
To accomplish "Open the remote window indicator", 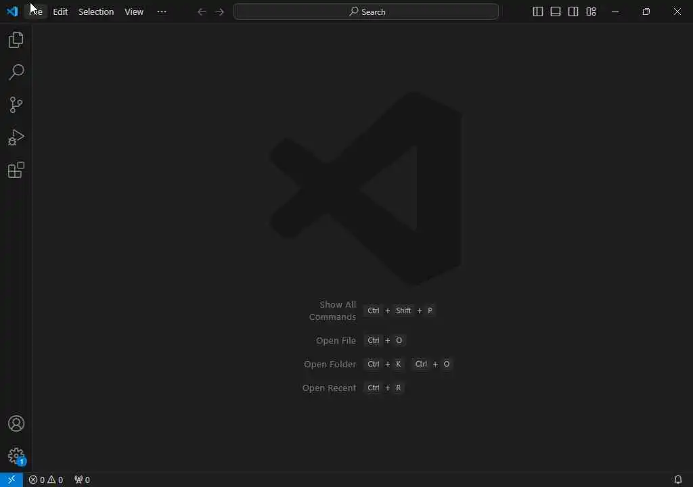I will (x=12, y=480).
